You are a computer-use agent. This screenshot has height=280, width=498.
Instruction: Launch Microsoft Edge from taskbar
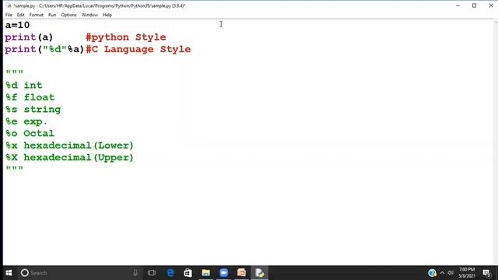170,273
